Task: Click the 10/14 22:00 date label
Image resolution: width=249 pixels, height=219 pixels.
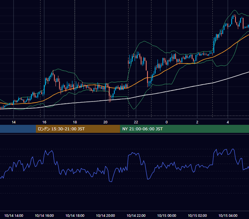Action: coord(136,215)
